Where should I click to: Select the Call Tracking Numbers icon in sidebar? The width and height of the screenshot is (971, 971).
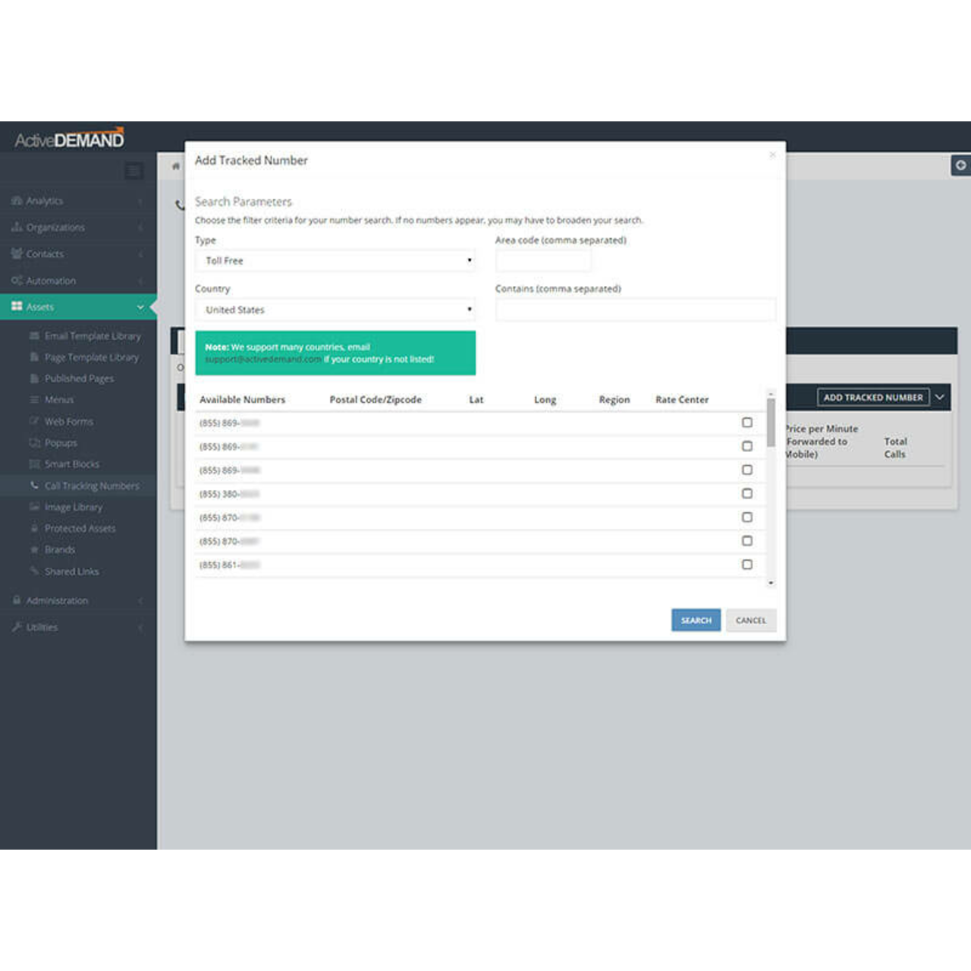tap(34, 485)
